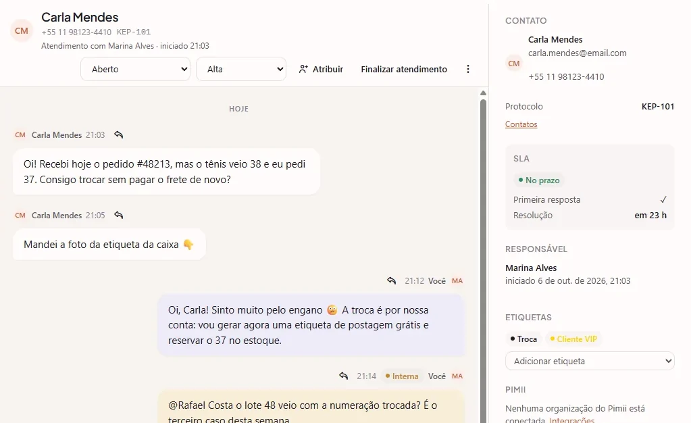
Task: Click KEP-101 in the conversation header
Action: 134,32
